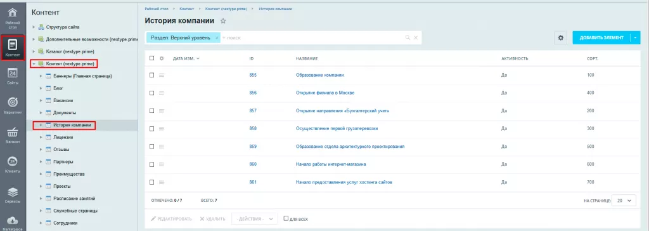Screen dimensions: 649x231
Task: Click the Добавить элемент button
Action: 601,37
